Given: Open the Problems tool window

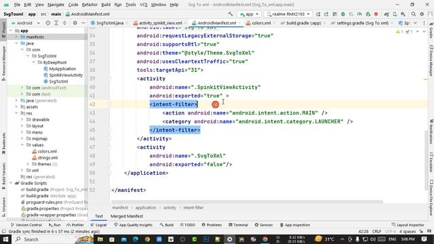Looking at the screenshot, I should click(x=212, y=225).
